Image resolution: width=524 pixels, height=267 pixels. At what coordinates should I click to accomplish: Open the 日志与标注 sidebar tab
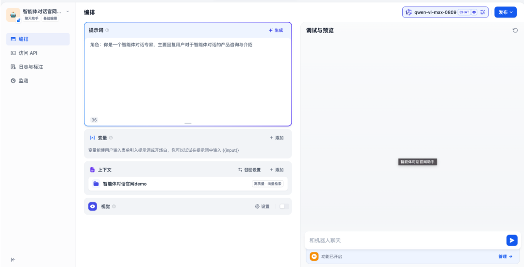click(x=38, y=67)
